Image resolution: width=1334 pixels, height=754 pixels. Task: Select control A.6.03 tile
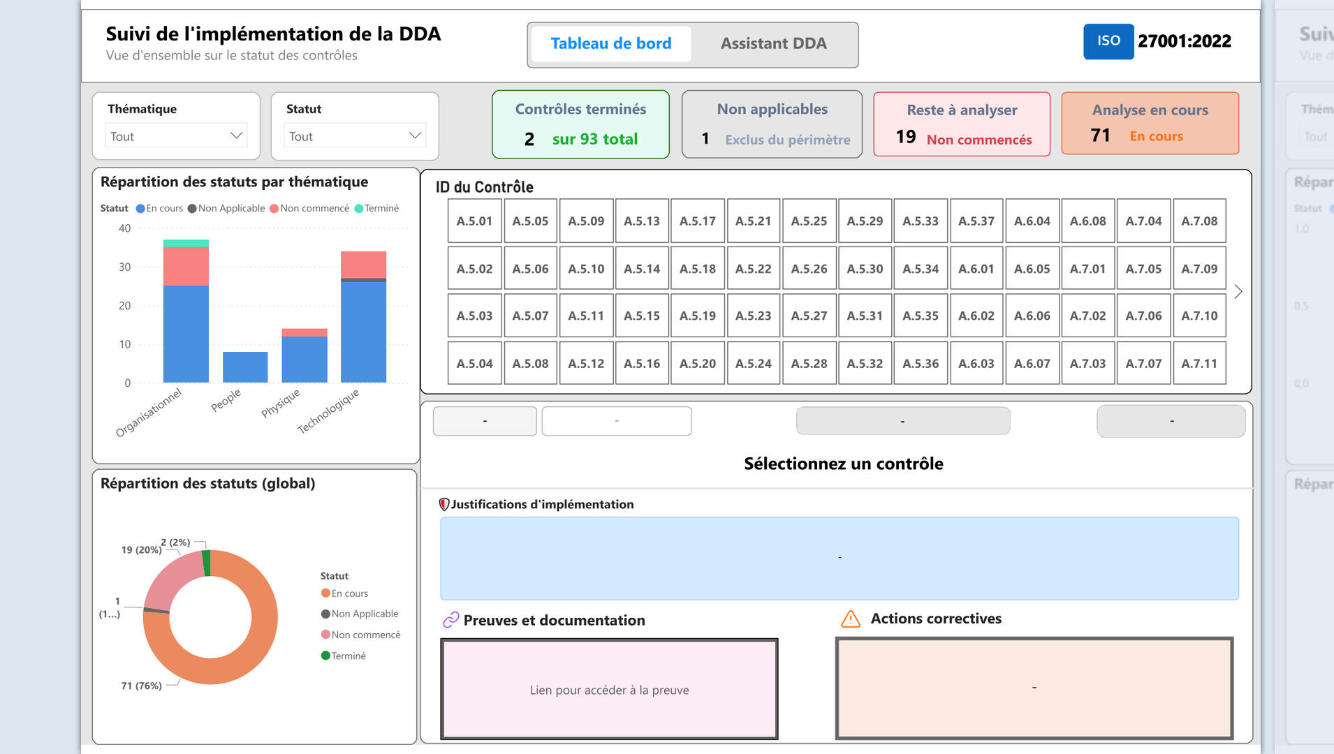(x=976, y=364)
